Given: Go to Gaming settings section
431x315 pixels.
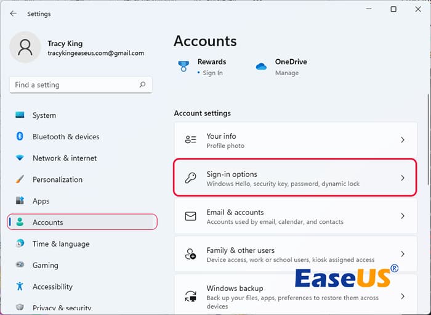Looking at the screenshot, I should click(x=45, y=265).
